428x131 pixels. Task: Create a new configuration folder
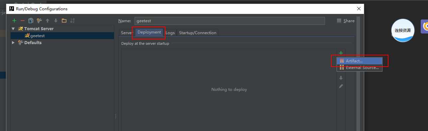click(64, 21)
